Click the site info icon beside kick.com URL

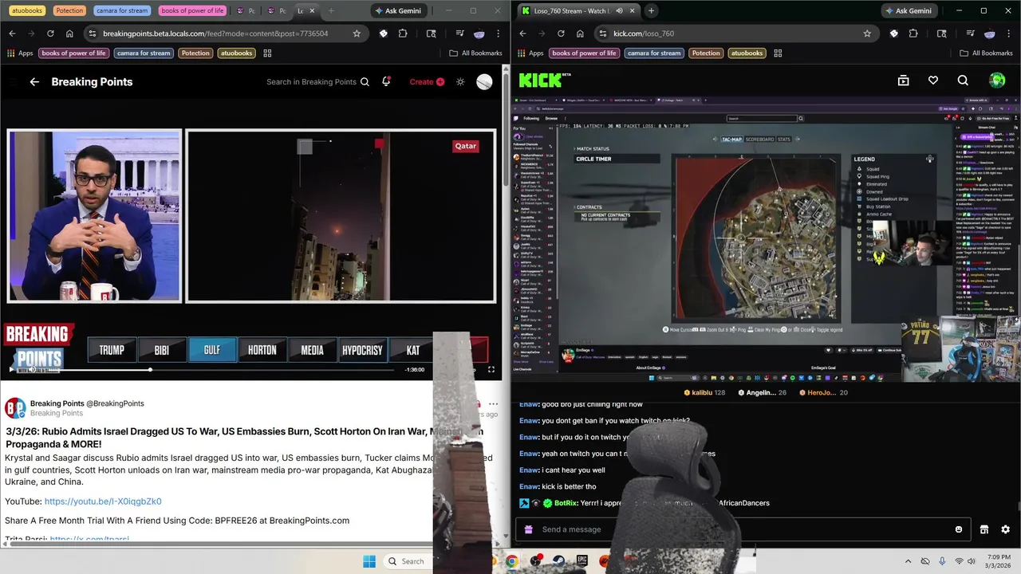point(603,33)
